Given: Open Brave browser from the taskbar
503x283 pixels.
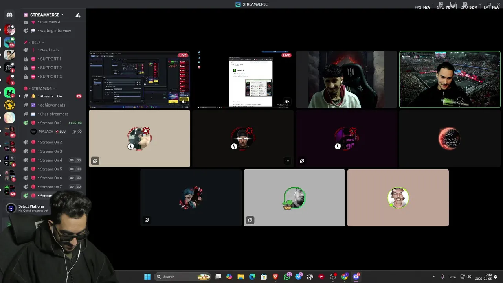Looking at the screenshot, I should click(275, 277).
